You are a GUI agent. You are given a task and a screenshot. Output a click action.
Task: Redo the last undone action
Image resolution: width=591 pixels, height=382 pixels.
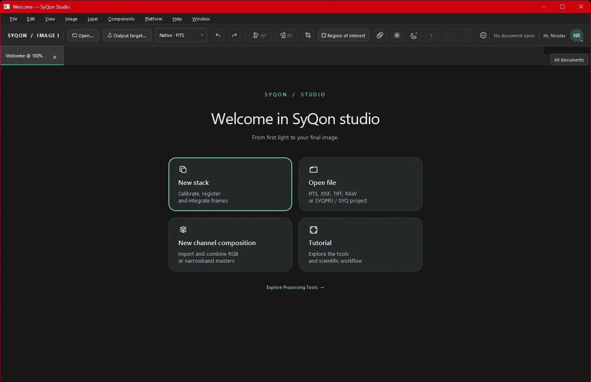click(x=234, y=35)
